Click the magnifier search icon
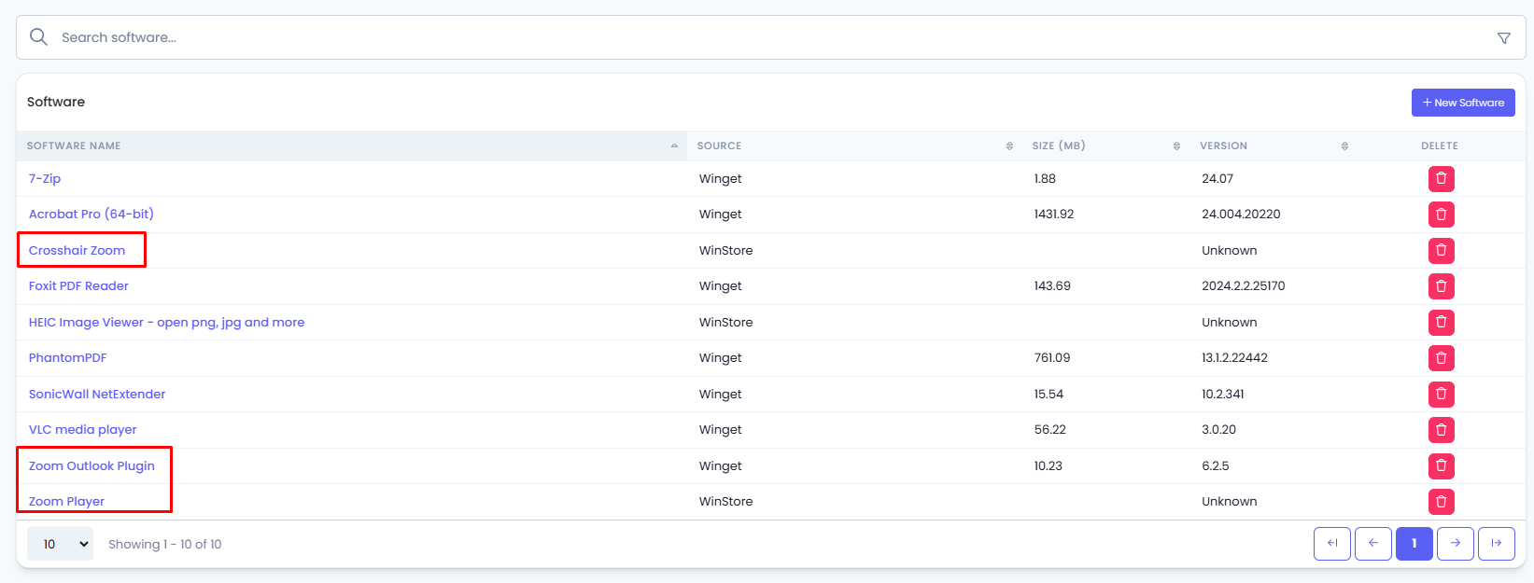 tap(38, 37)
